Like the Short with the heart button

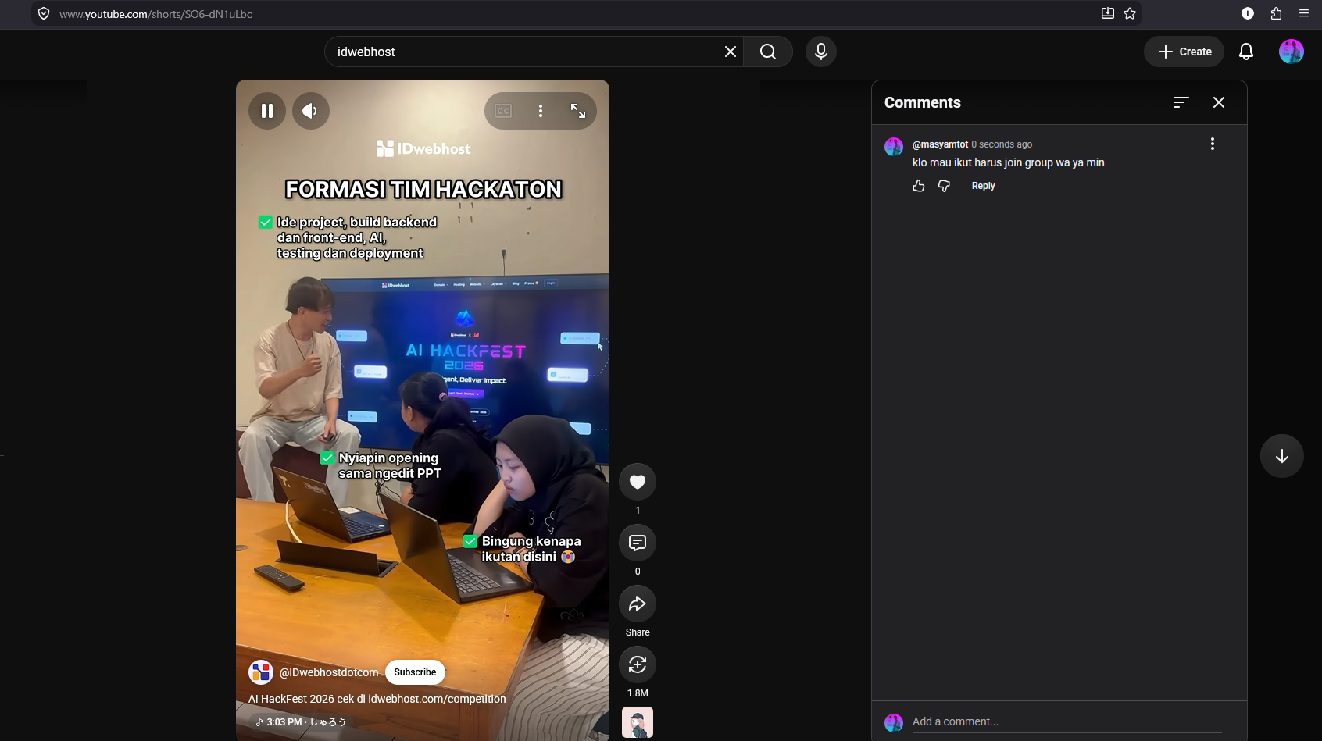click(x=638, y=482)
